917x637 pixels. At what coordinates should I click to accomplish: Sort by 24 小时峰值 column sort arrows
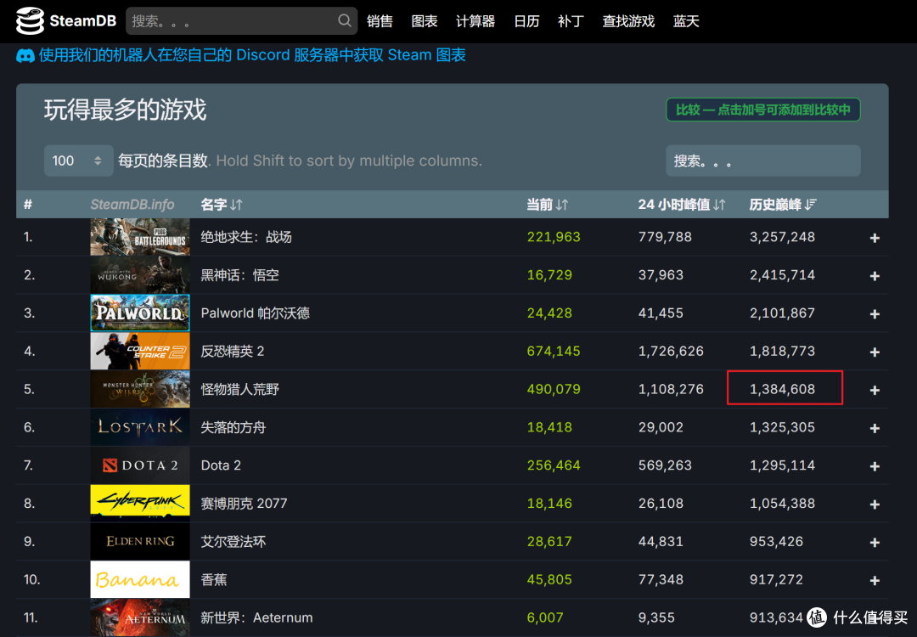coord(719,205)
